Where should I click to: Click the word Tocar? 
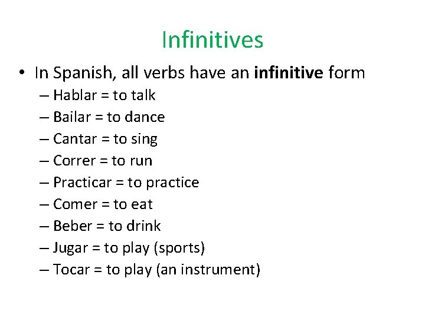coord(71,270)
